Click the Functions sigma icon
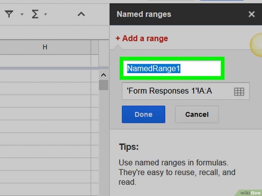The width and height of the screenshot is (262, 196). (x=35, y=14)
